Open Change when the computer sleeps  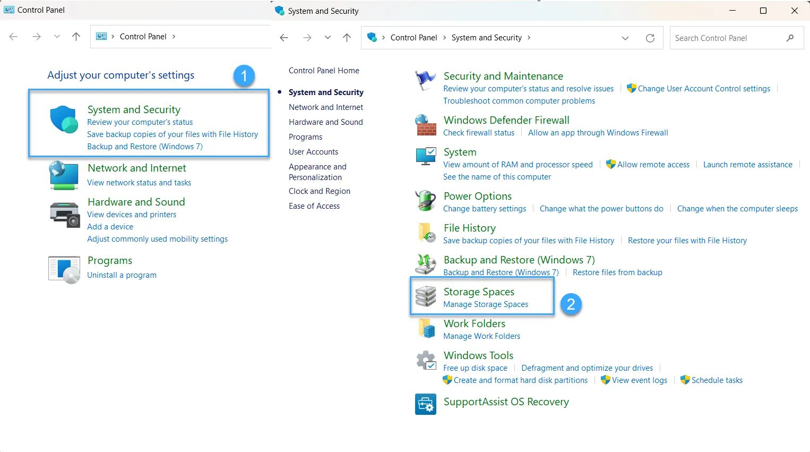737,209
